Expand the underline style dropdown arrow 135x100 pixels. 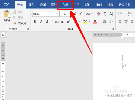pos(51,22)
